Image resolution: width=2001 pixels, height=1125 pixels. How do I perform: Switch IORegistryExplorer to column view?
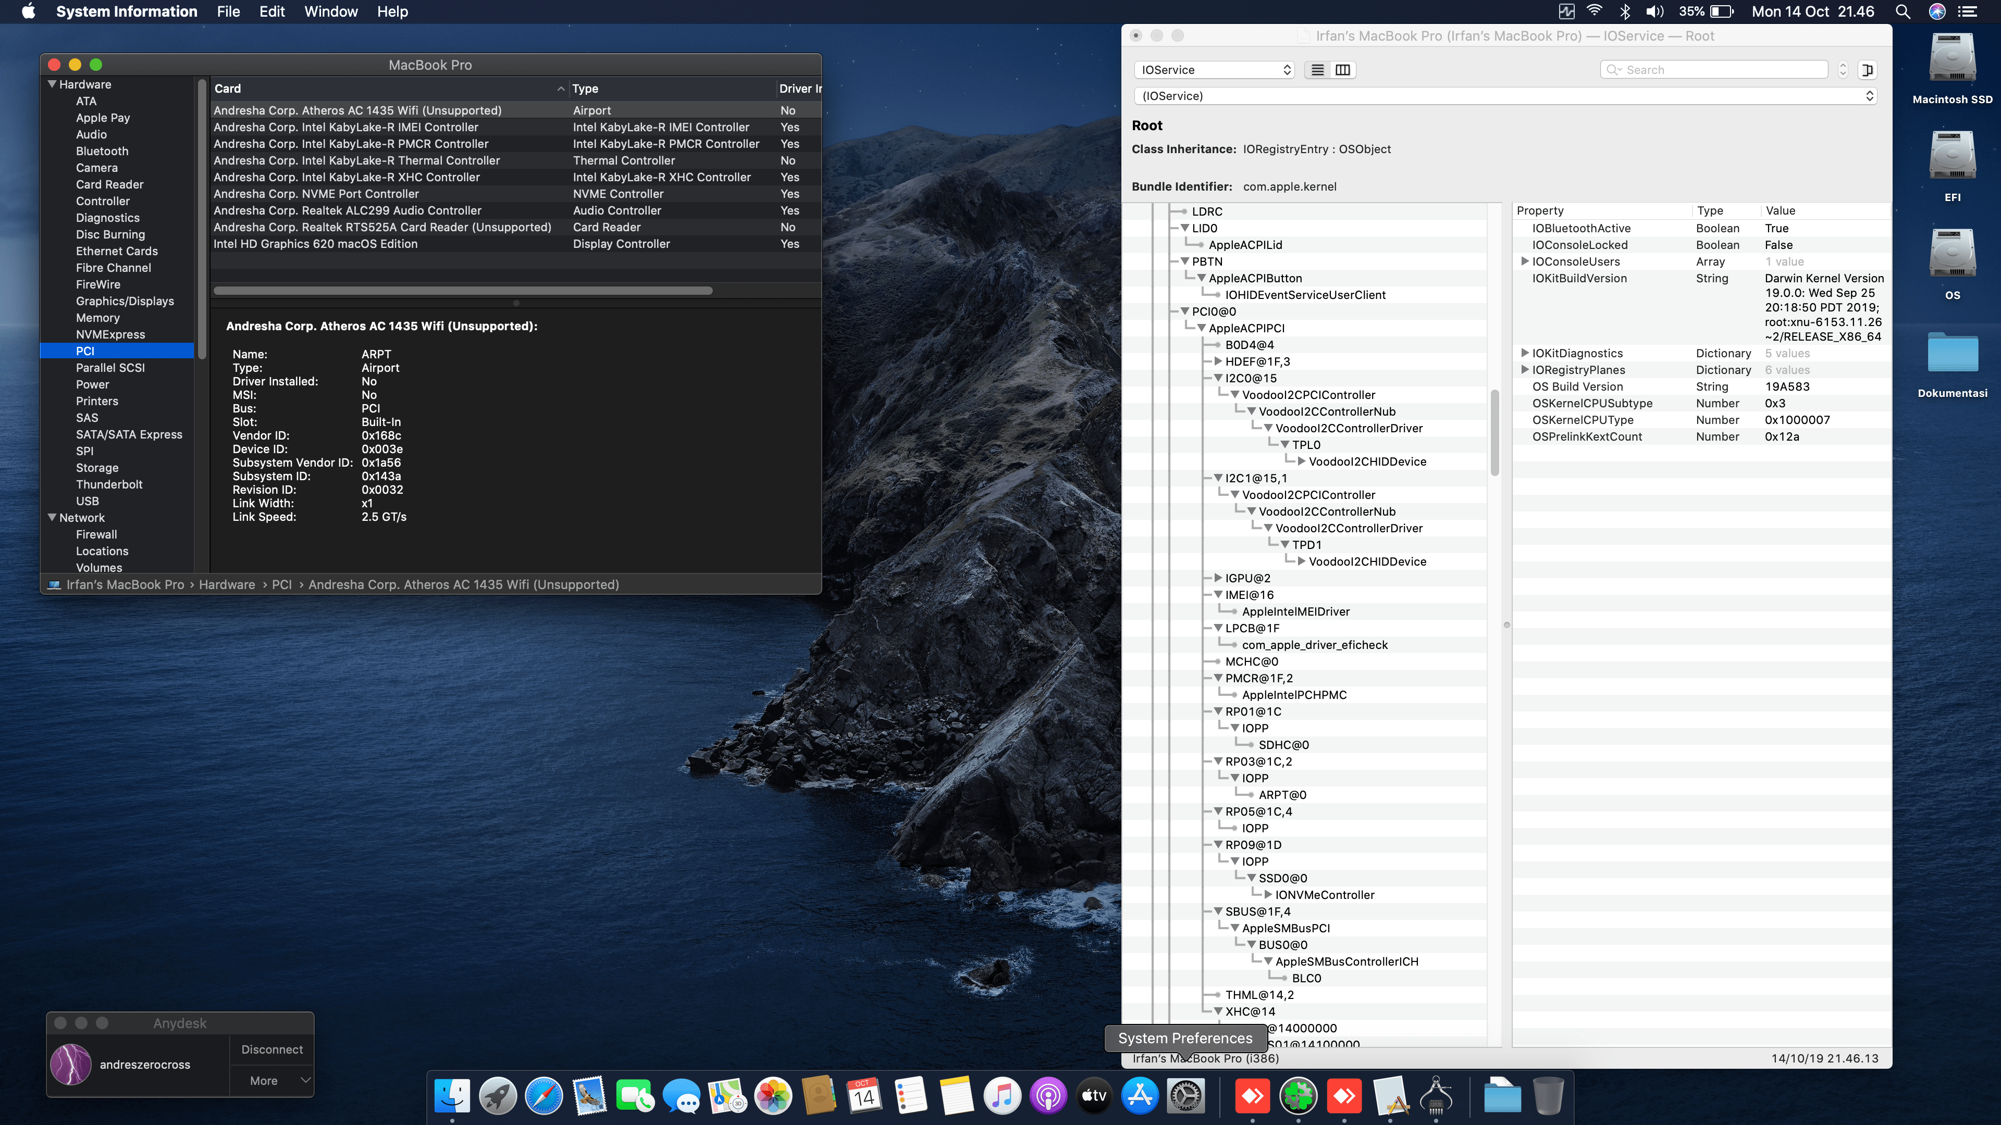point(1342,70)
